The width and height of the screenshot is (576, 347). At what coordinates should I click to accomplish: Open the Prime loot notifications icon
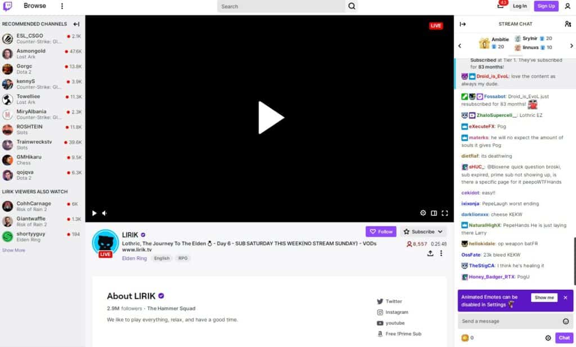501,5
